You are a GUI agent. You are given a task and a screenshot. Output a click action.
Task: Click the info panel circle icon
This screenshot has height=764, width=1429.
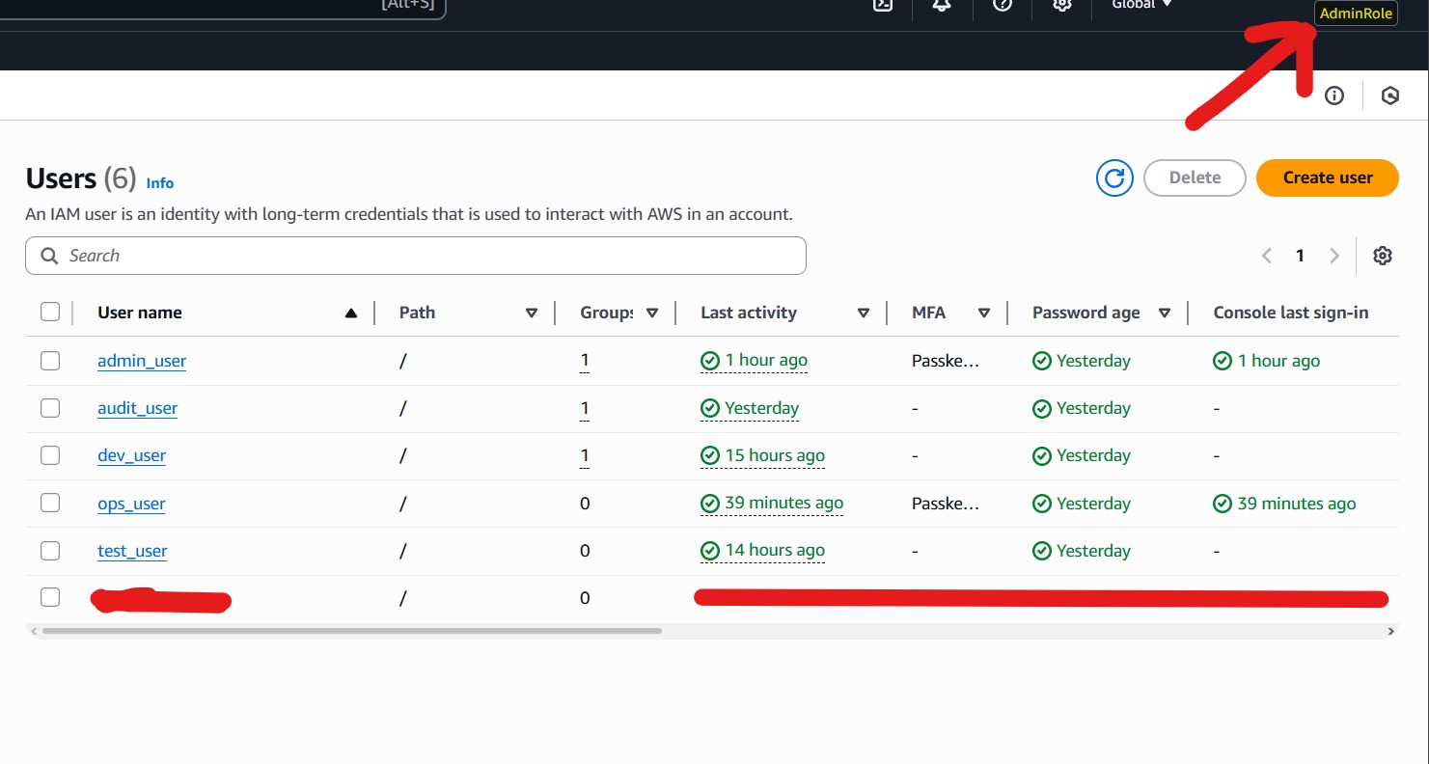tap(1334, 95)
